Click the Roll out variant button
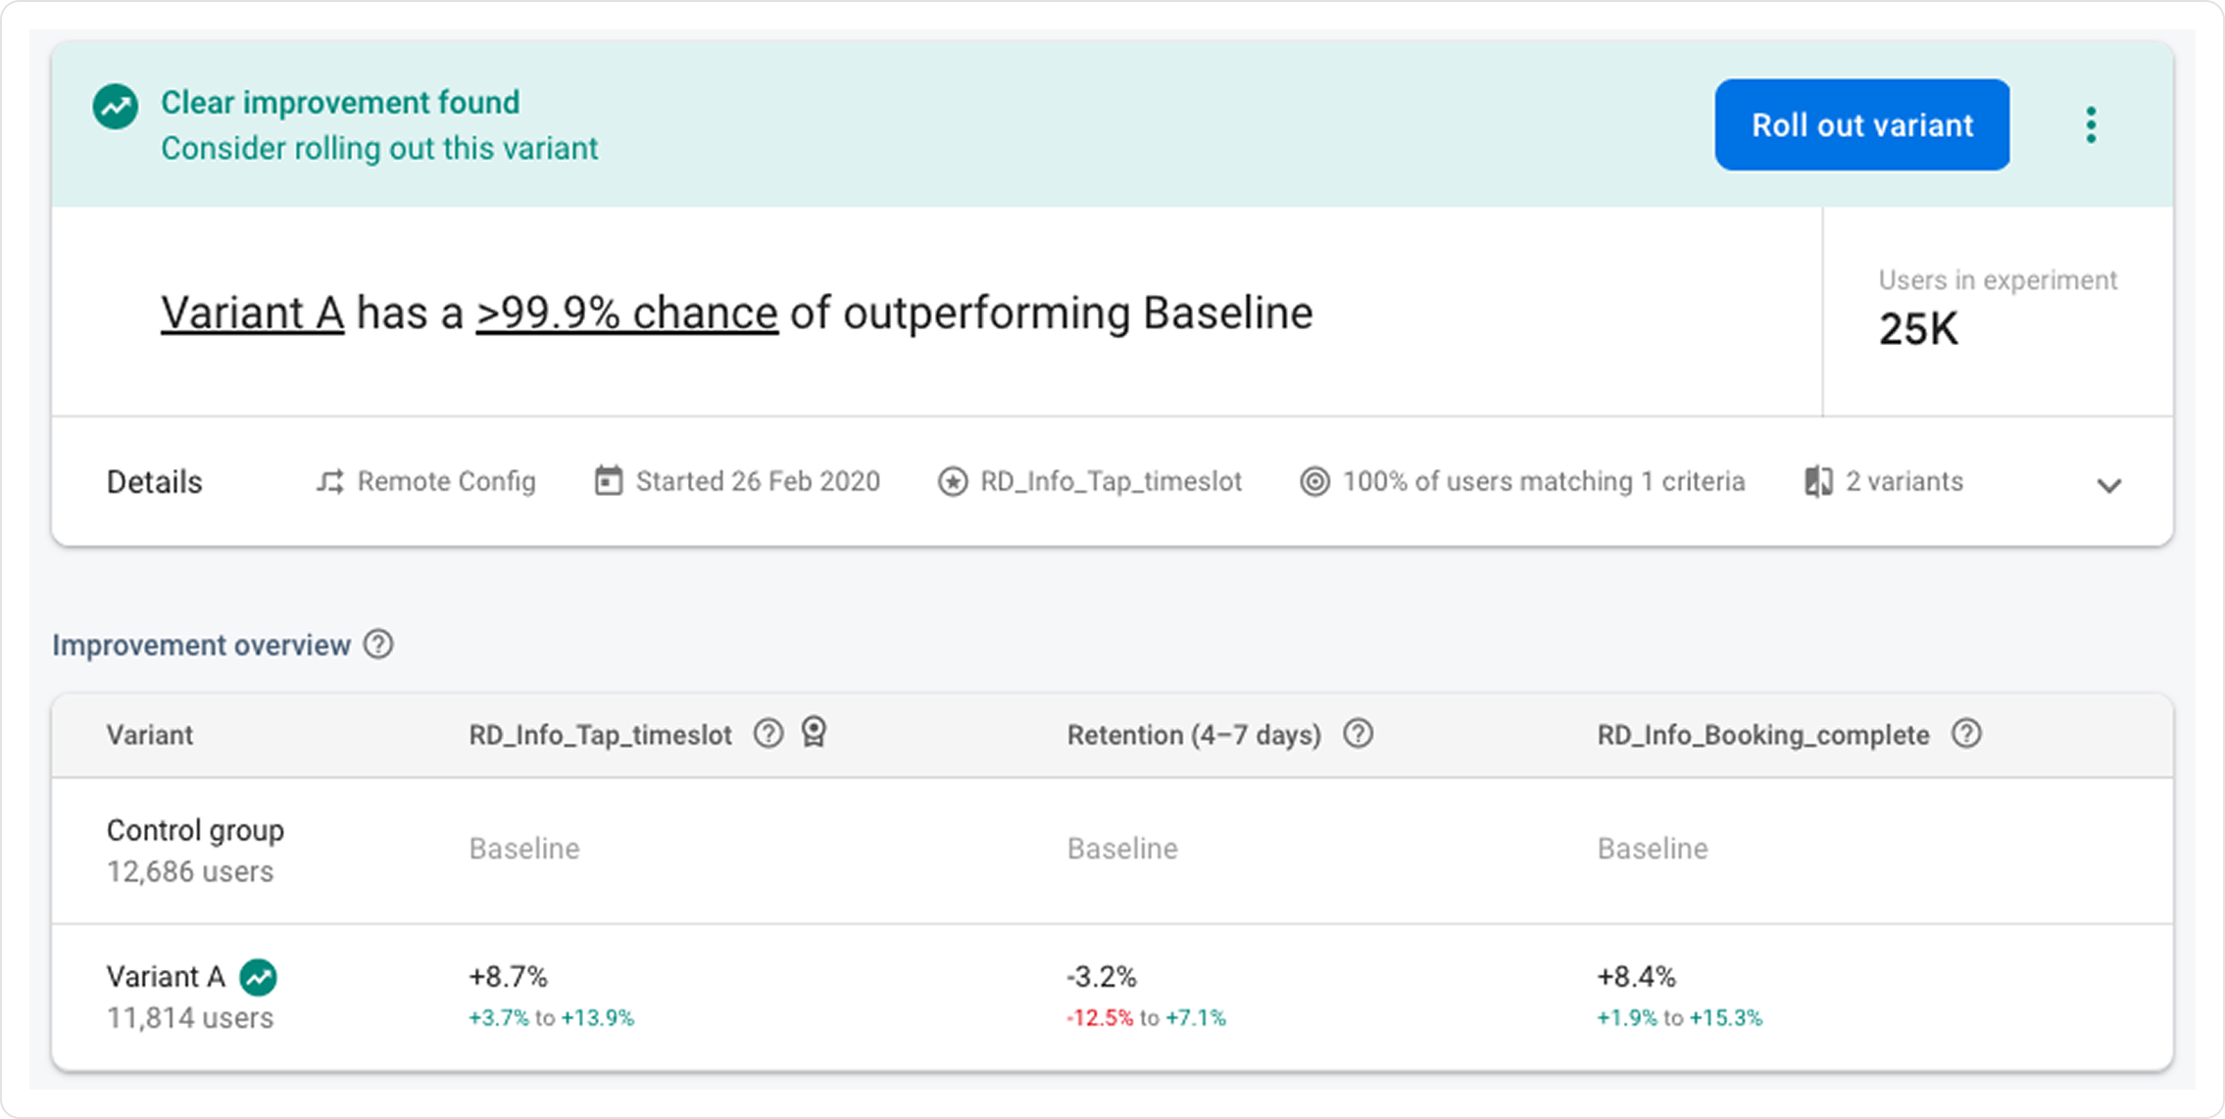The image size is (2225, 1119). (1861, 125)
